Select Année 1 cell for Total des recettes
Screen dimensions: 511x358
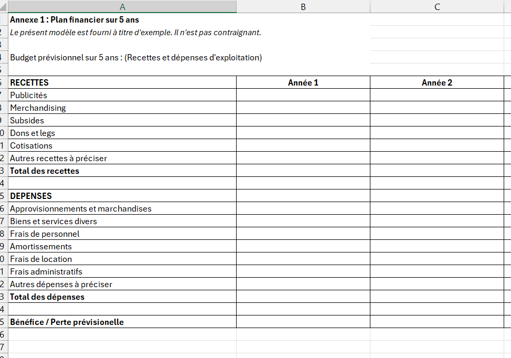[x=303, y=171]
